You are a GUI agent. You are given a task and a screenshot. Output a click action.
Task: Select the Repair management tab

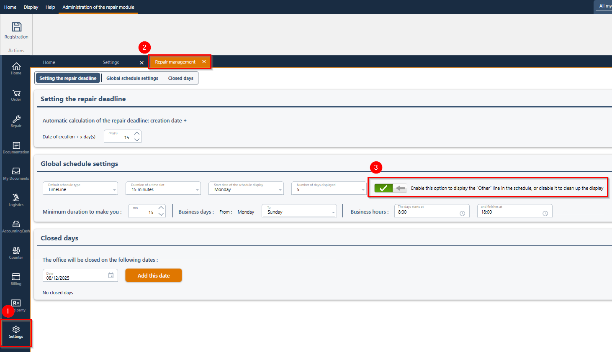[x=175, y=62]
